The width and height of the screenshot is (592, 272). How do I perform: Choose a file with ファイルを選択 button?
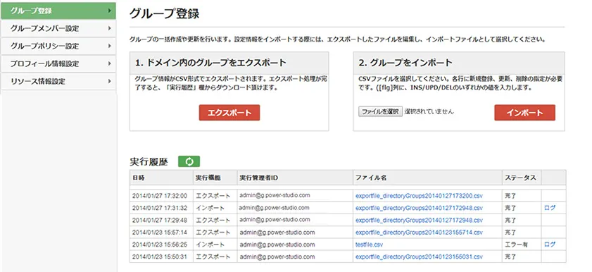[x=380, y=112]
